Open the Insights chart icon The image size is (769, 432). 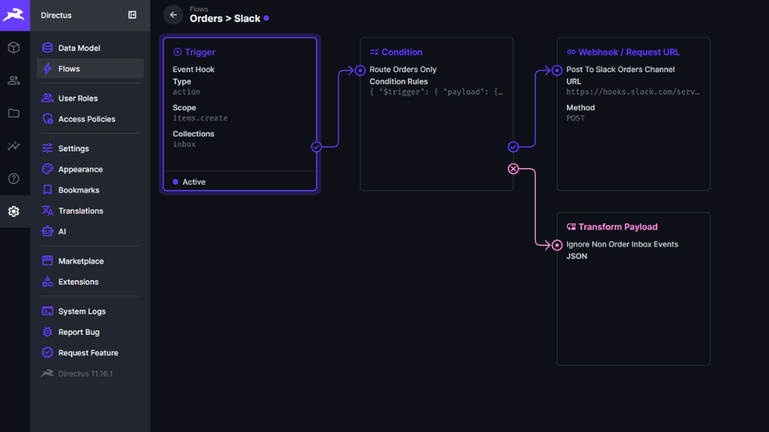click(x=14, y=146)
